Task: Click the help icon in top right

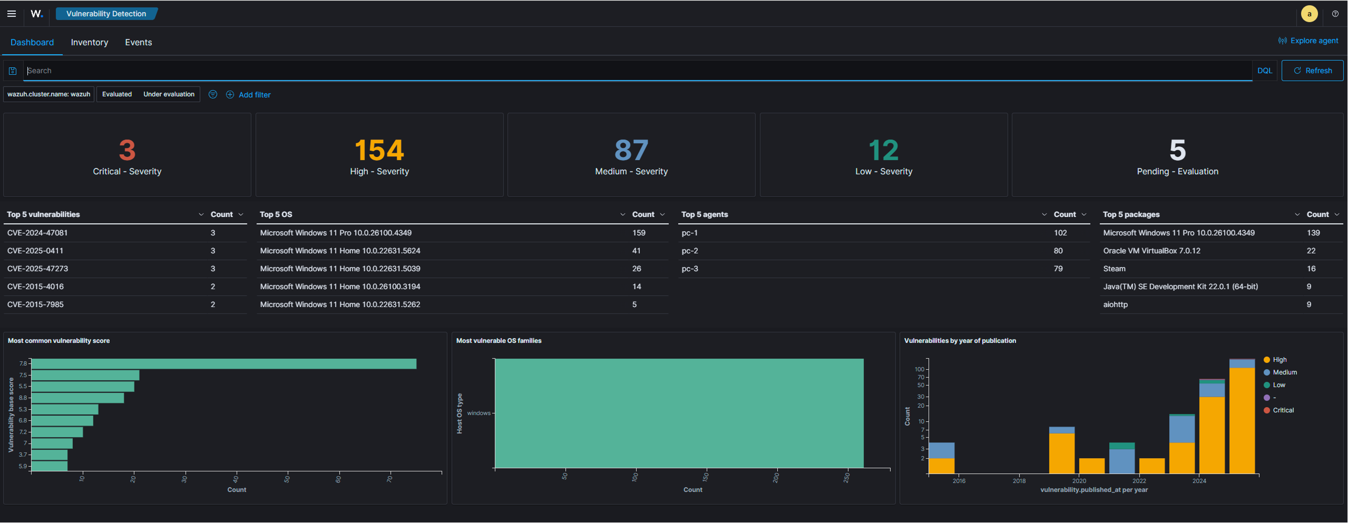Action: click(1335, 14)
